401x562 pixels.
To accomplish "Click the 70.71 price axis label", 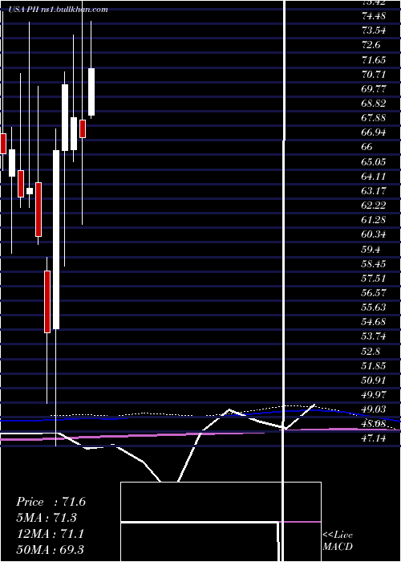I will 374,74.
